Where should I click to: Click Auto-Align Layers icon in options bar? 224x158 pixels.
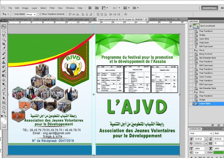point(126,14)
